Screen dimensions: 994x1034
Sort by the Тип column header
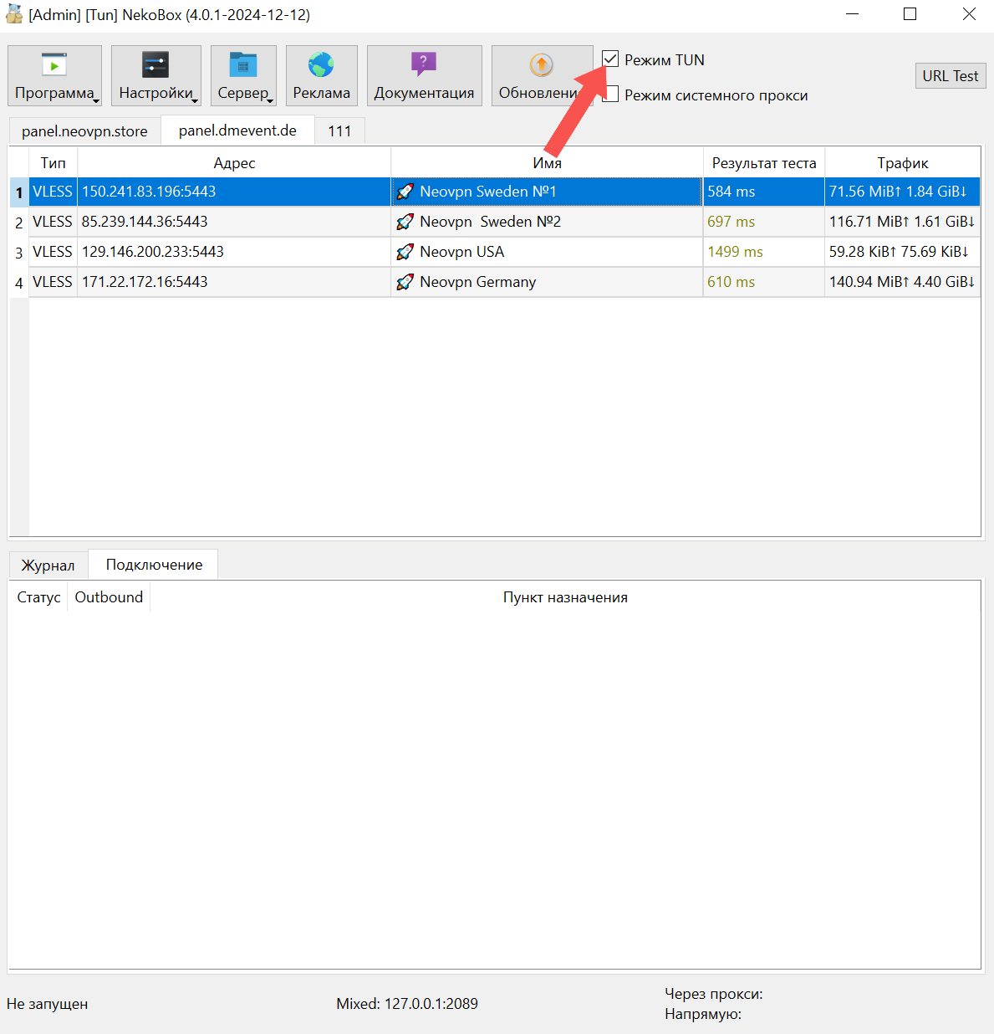54,163
